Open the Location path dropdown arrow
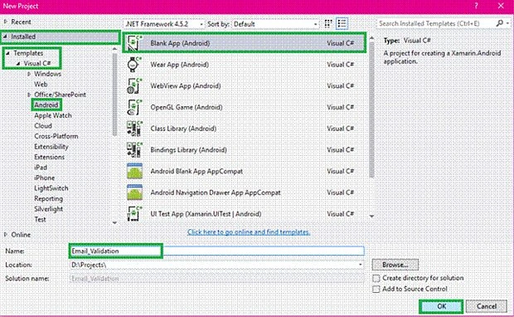Viewport: 514px width, 317px height. click(361, 265)
